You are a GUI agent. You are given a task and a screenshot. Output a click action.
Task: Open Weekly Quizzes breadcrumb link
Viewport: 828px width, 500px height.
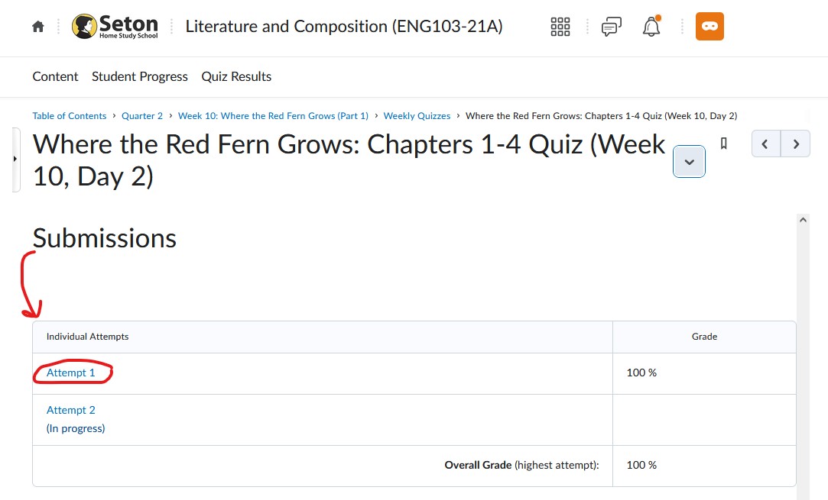pyautogui.click(x=417, y=116)
